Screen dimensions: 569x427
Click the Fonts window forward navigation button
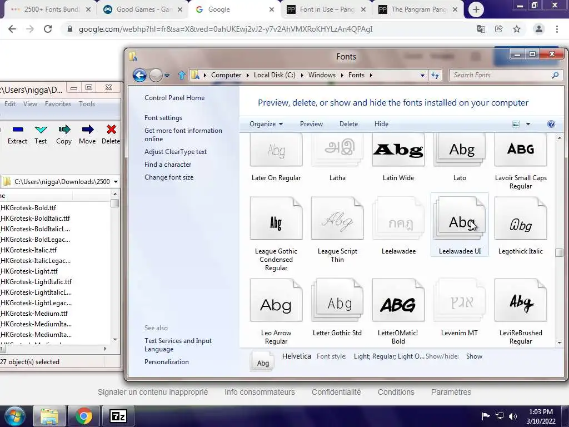[x=156, y=75]
